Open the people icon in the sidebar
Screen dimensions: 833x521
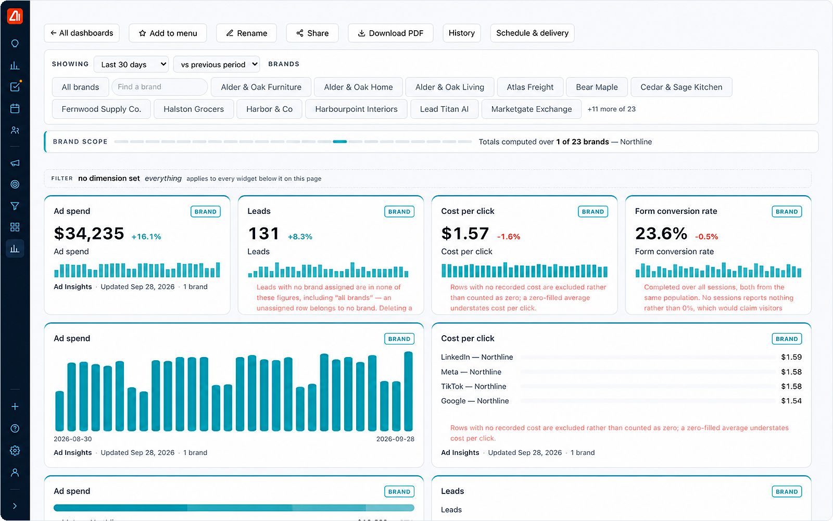[x=15, y=130]
